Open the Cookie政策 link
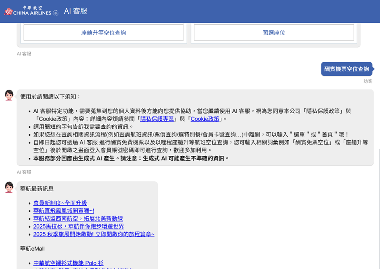Viewport: 380px width, 269px height. [x=205, y=119]
